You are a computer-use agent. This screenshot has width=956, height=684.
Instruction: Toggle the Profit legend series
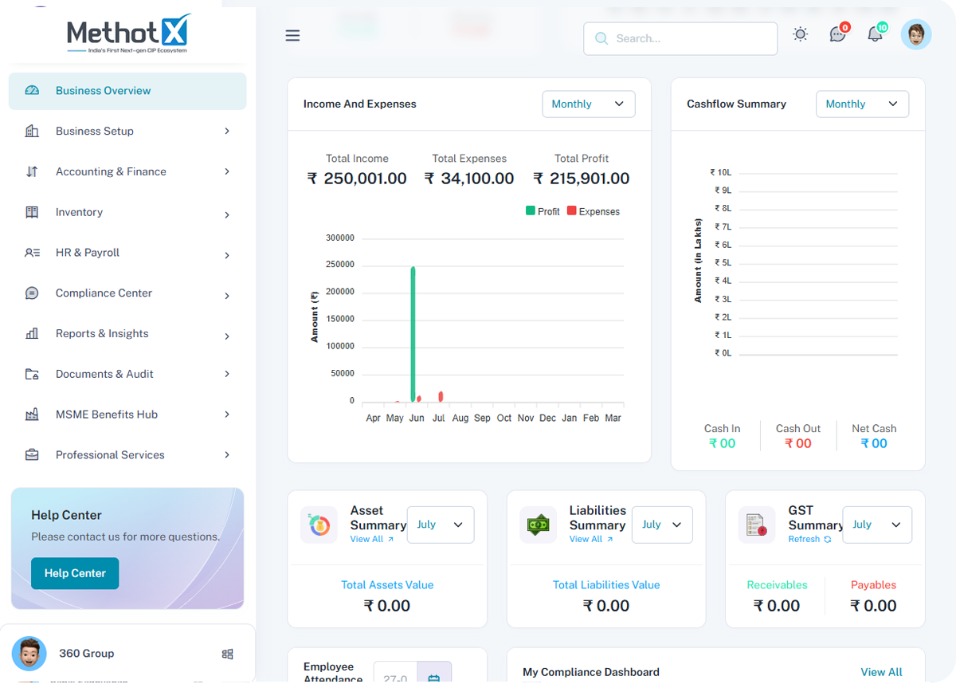pos(543,211)
